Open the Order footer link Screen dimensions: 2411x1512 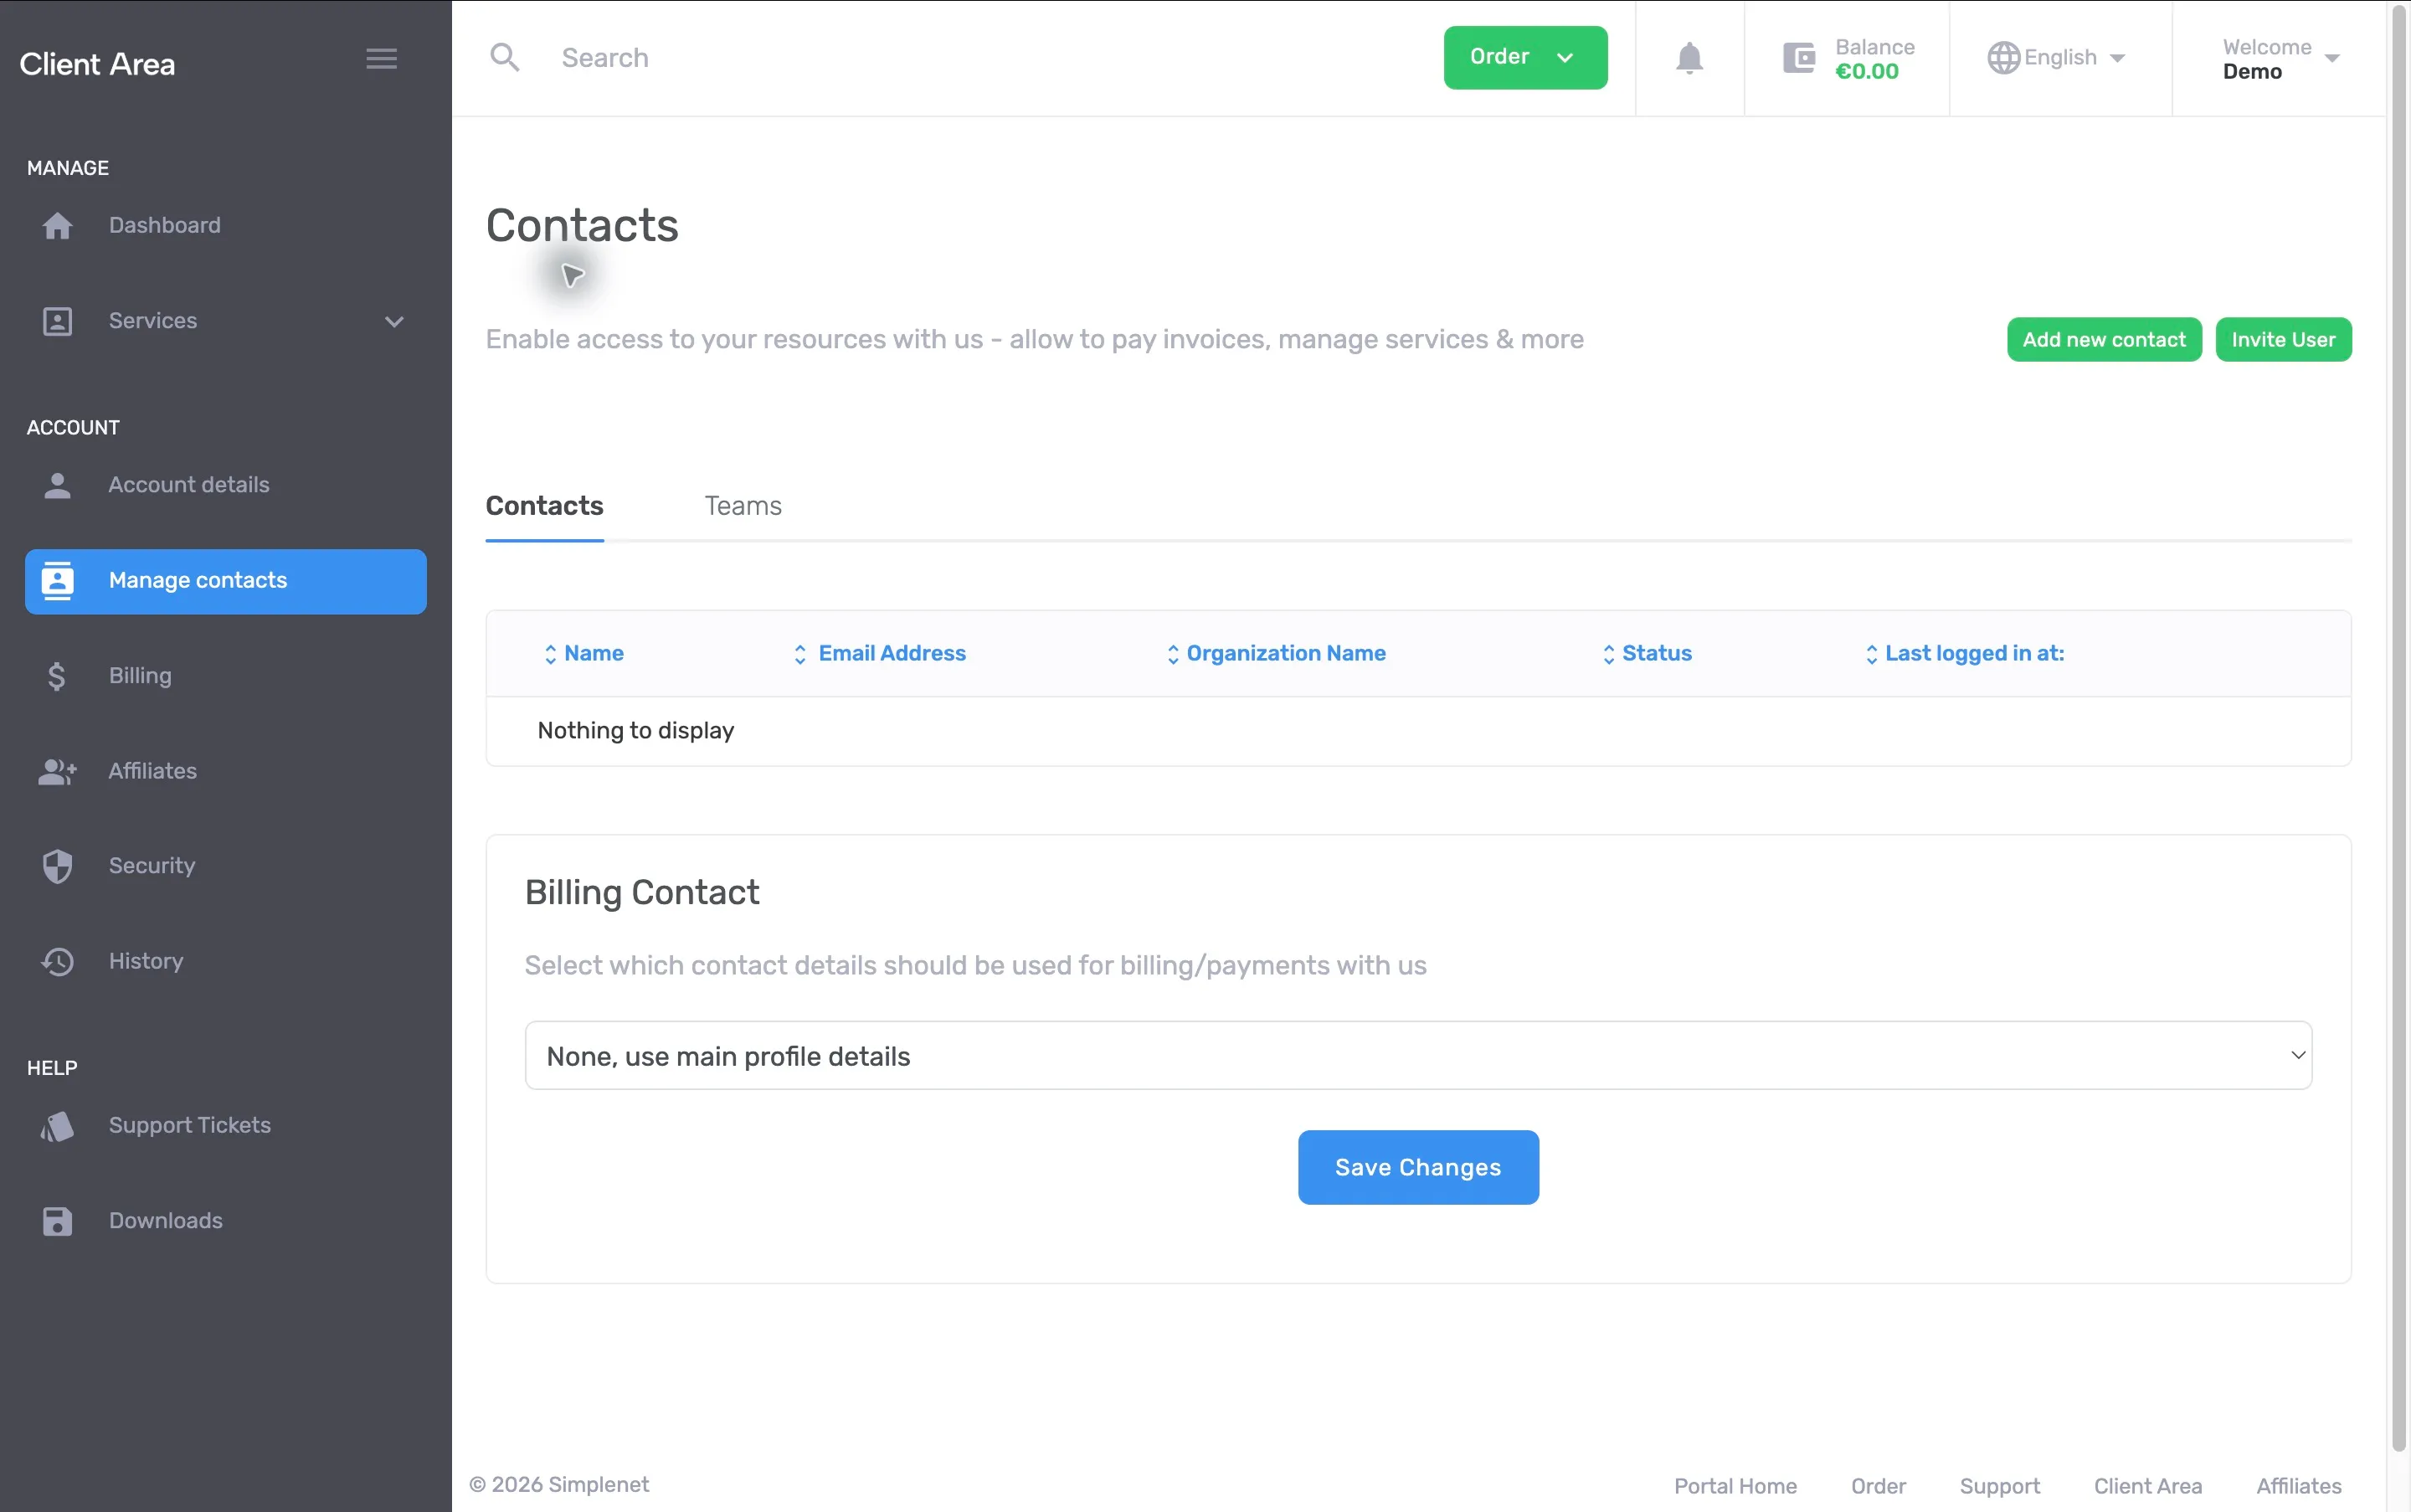click(1878, 1486)
